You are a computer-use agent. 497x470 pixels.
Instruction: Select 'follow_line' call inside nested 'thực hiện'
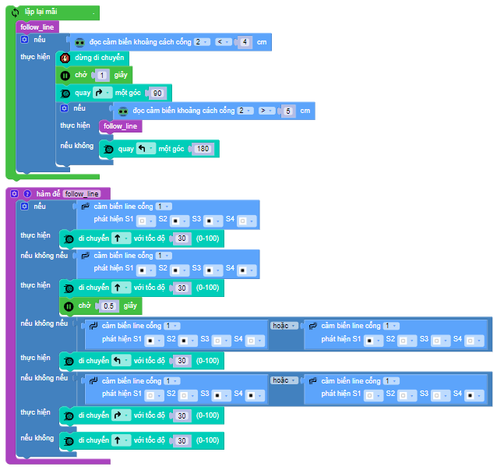(x=121, y=126)
